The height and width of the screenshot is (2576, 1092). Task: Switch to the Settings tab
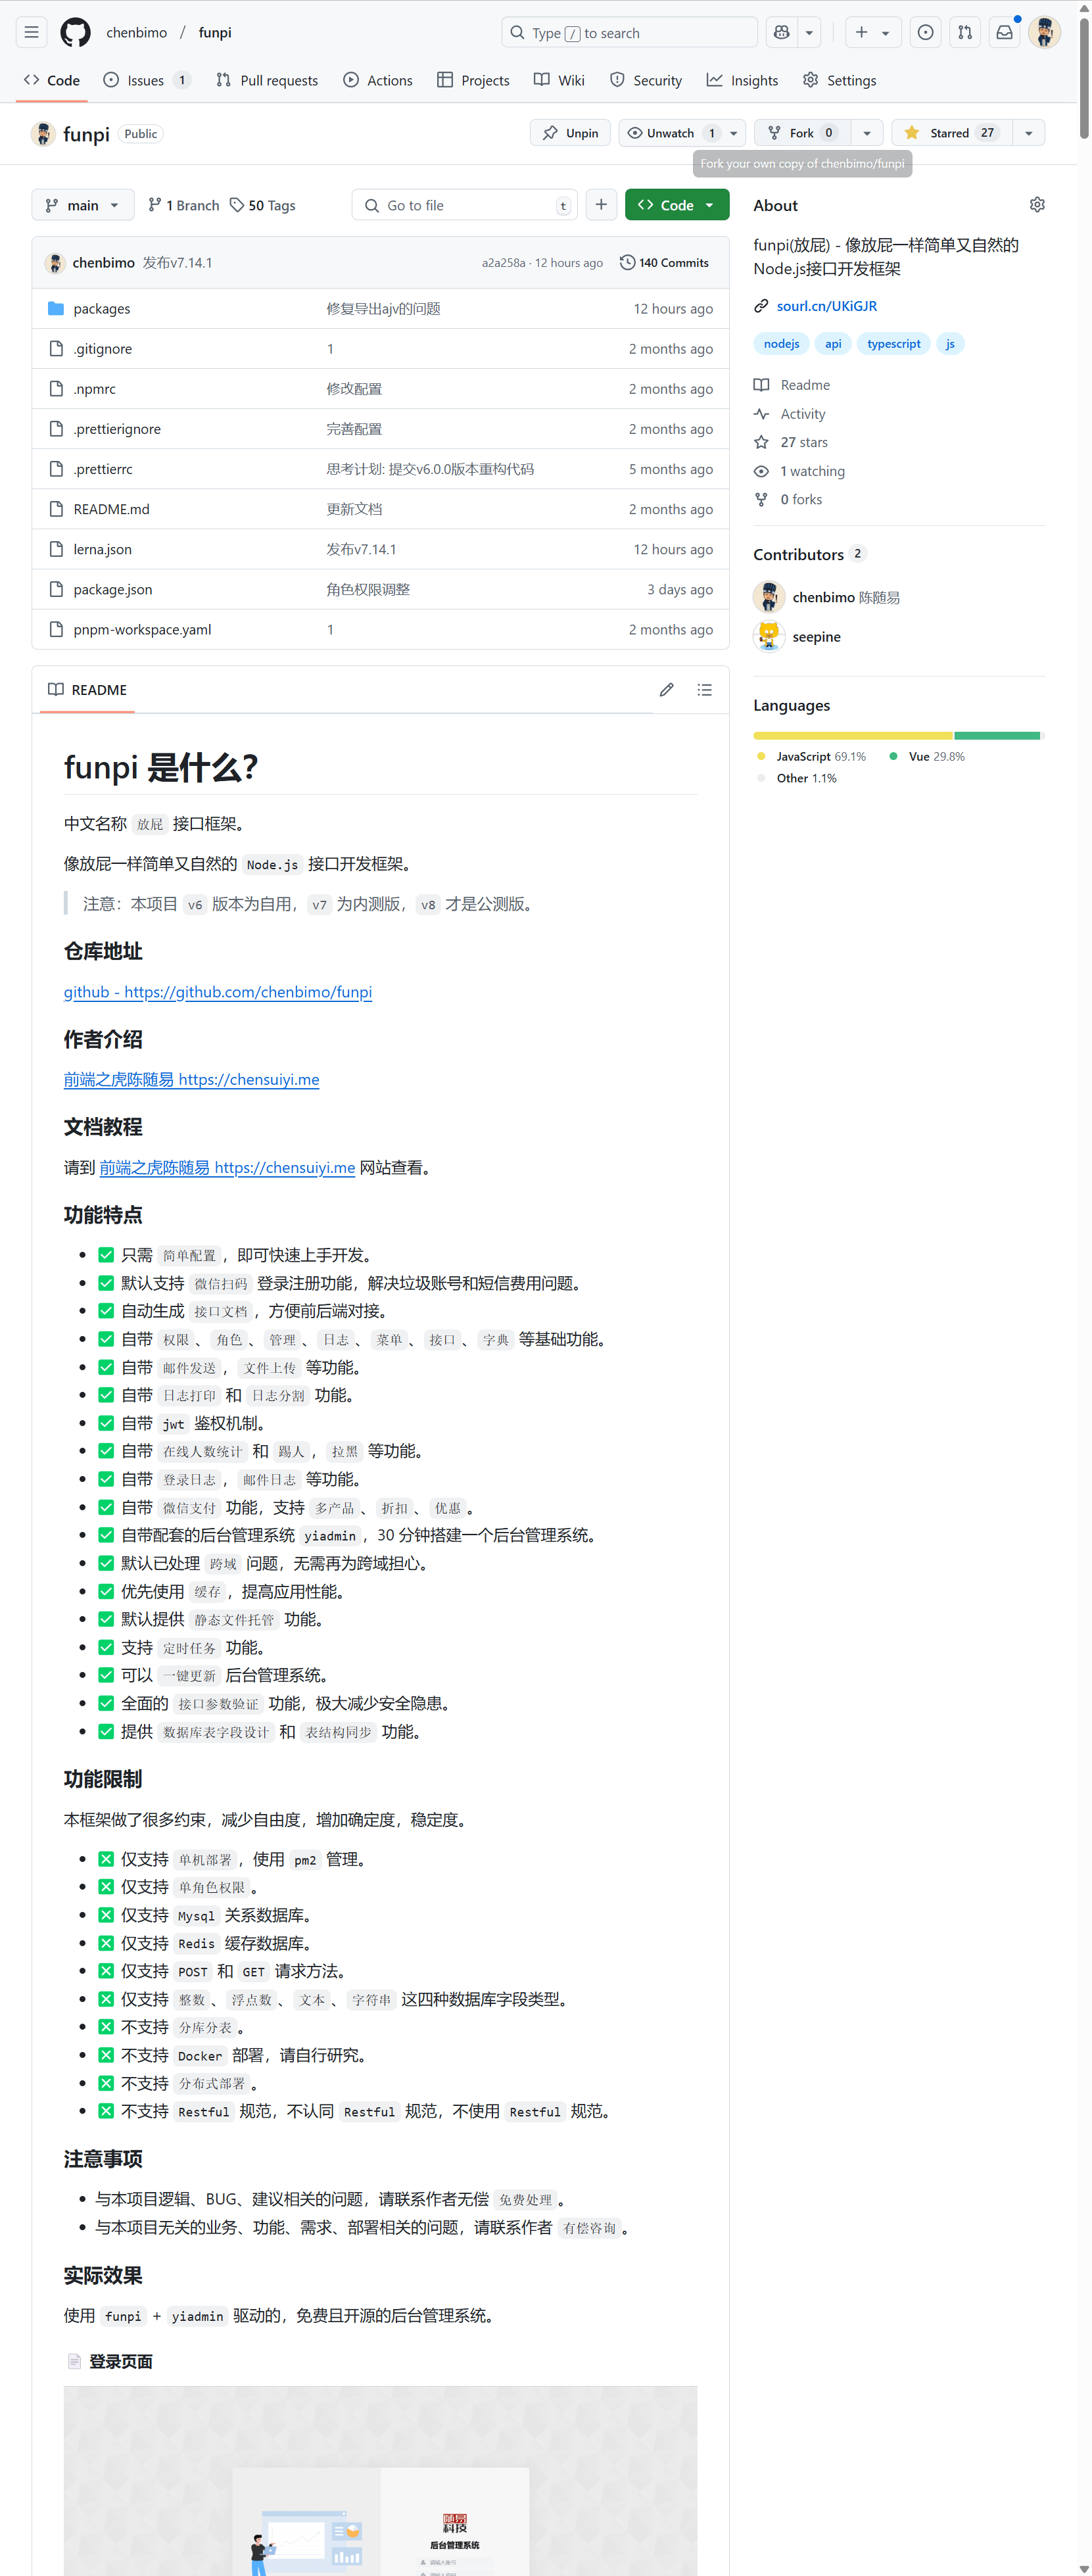click(x=840, y=80)
